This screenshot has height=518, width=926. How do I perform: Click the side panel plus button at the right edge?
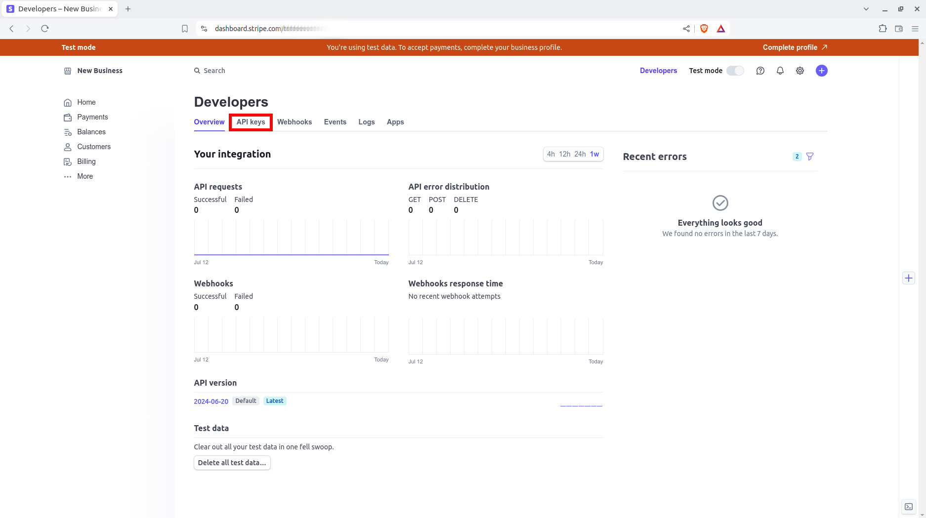tap(908, 278)
